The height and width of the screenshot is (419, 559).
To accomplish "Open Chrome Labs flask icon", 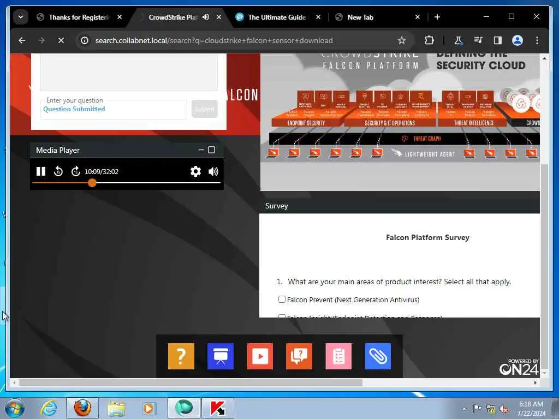I will point(458,40).
